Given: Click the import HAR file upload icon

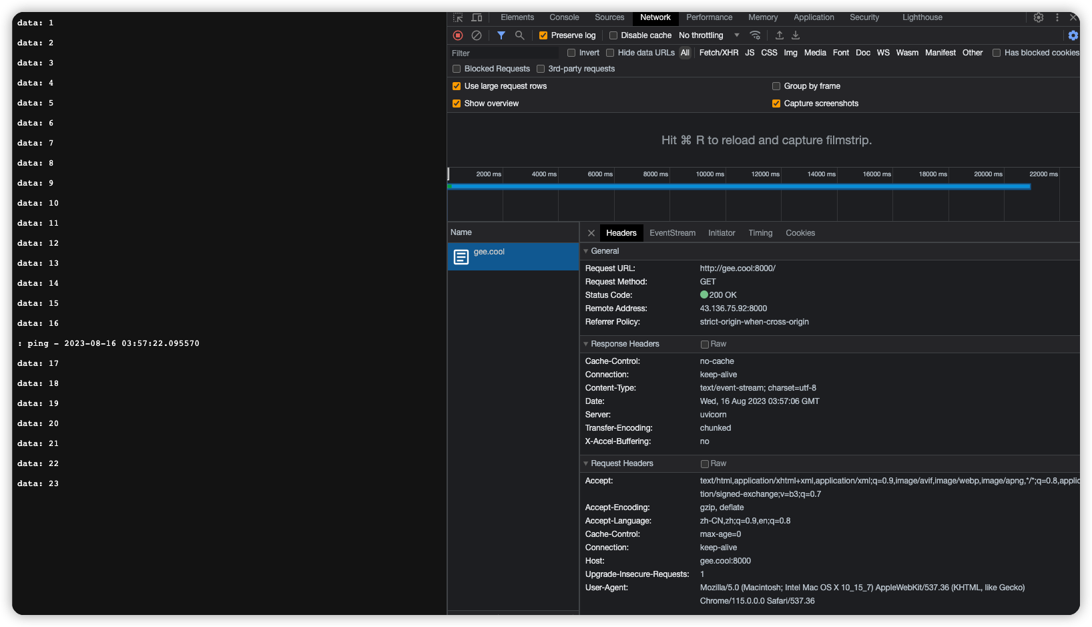Looking at the screenshot, I should [779, 35].
